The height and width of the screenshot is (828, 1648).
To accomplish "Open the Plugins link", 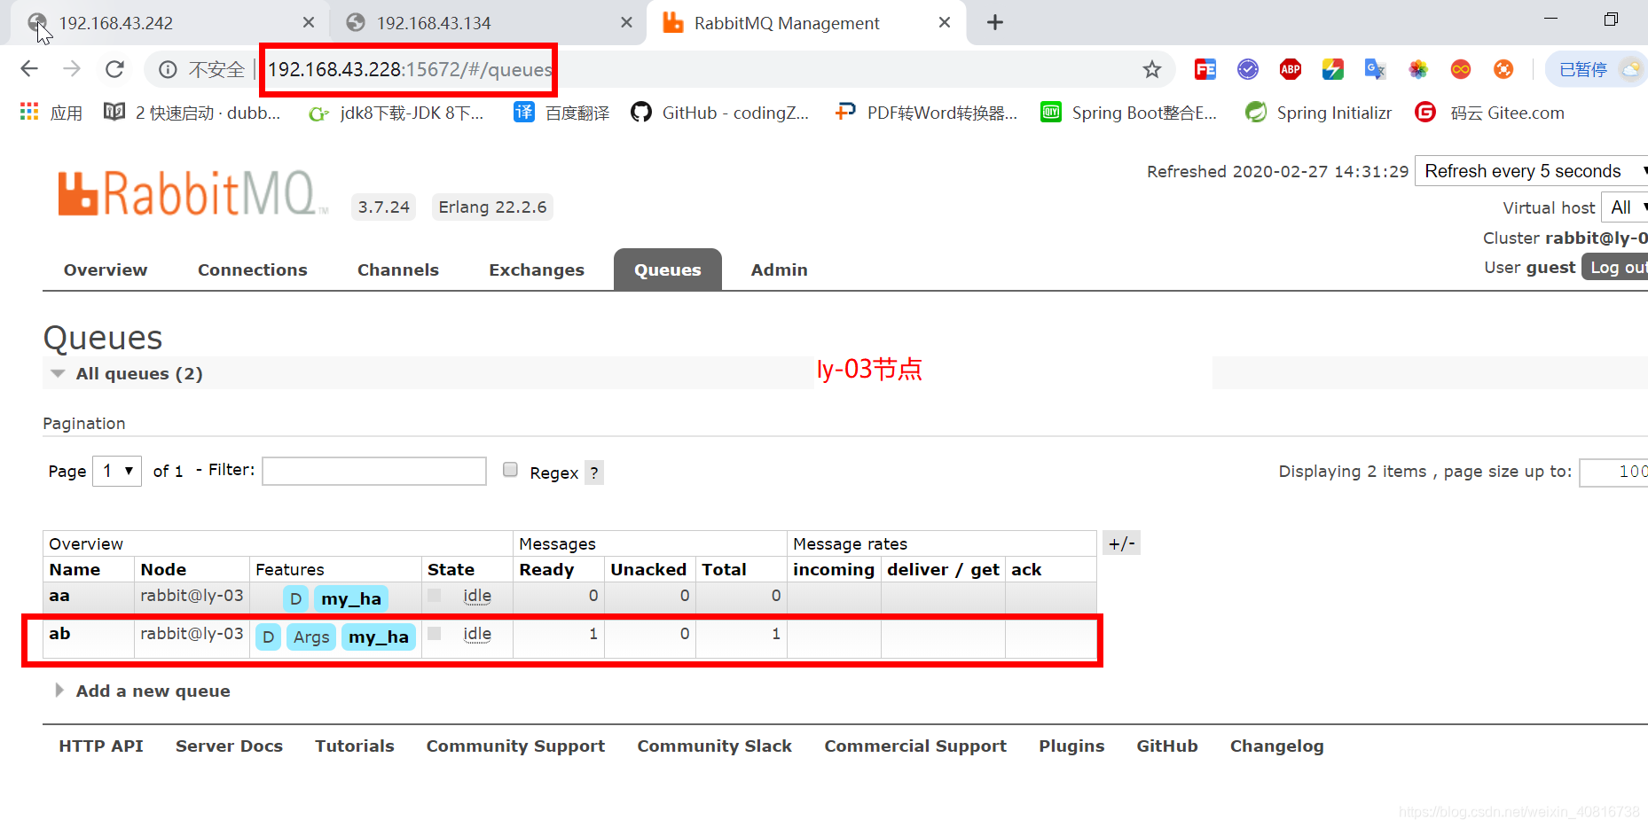I will [x=1071, y=746].
